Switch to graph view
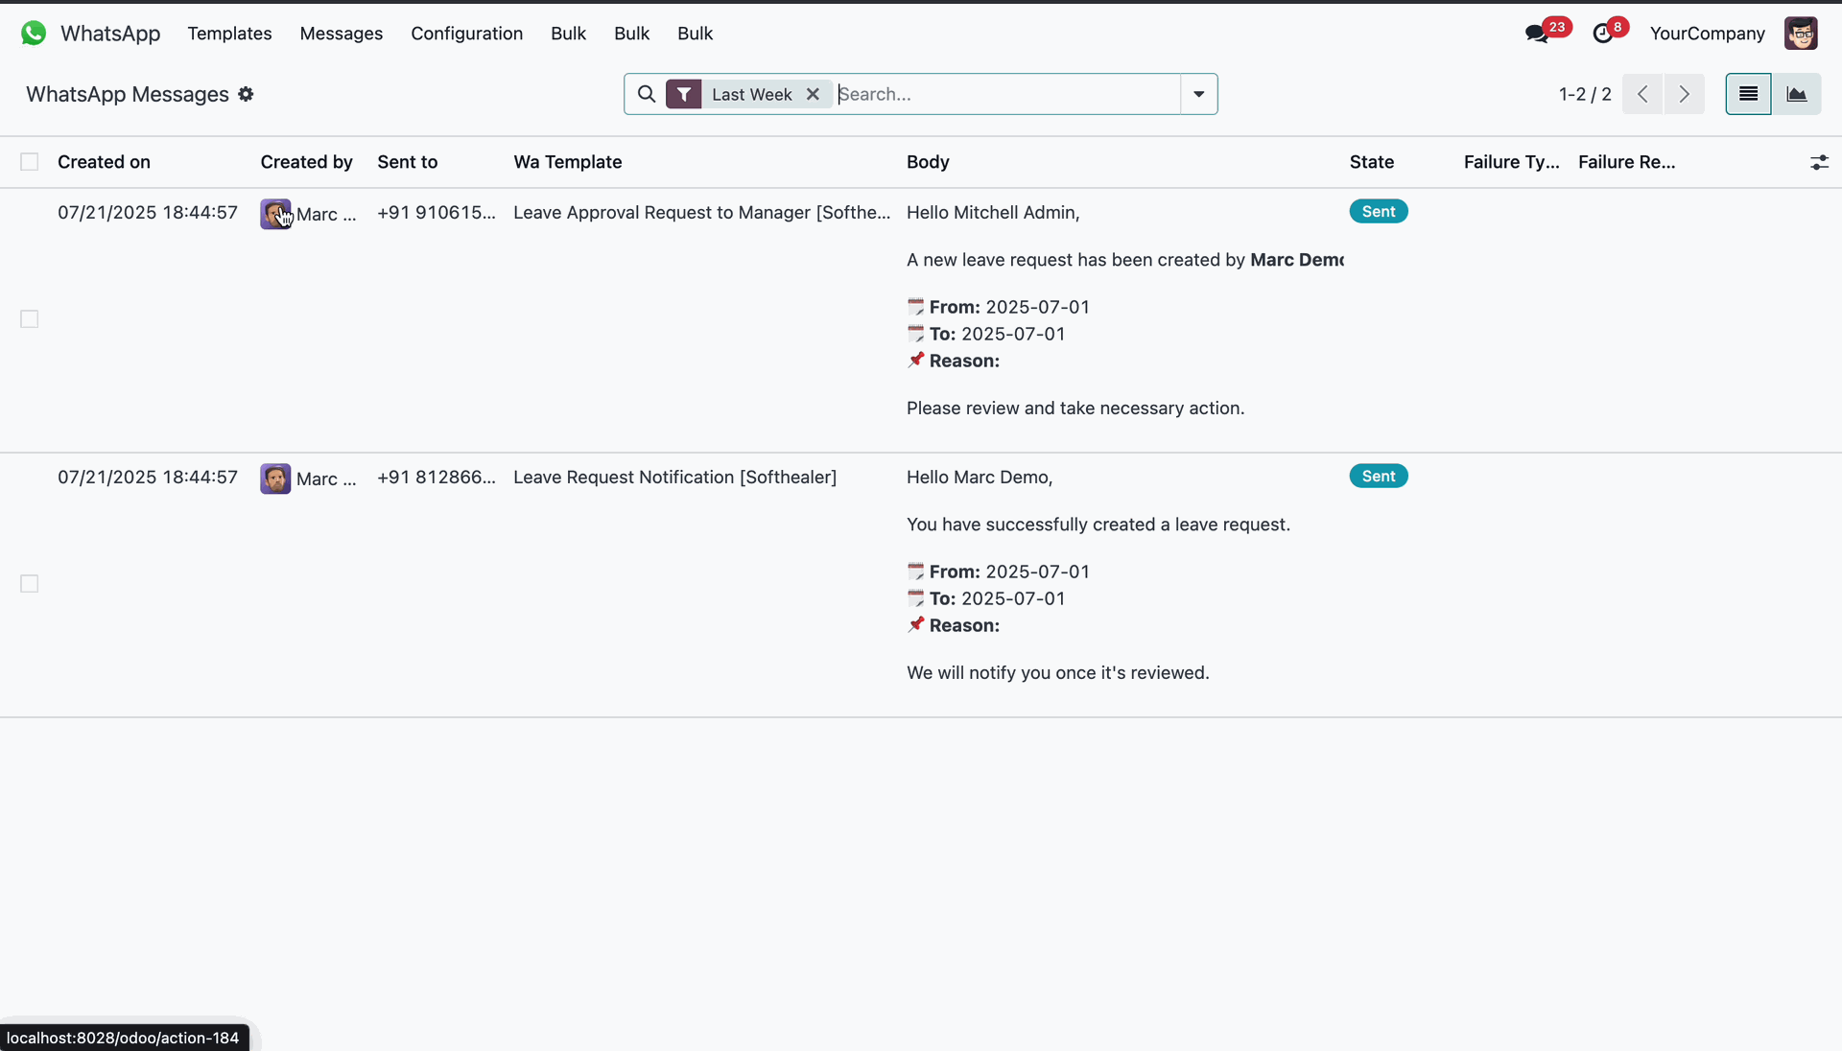The image size is (1842, 1051). 1796,94
